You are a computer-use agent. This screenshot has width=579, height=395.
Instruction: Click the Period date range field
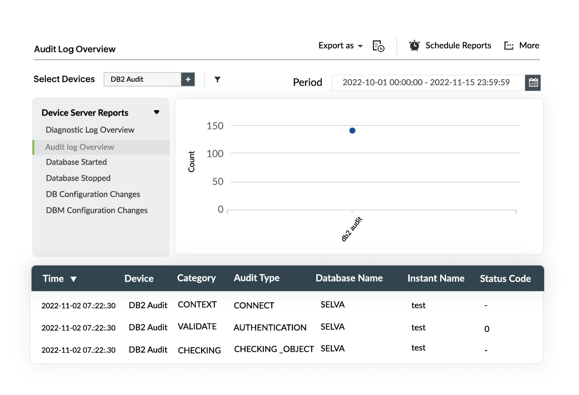point(427,82)
